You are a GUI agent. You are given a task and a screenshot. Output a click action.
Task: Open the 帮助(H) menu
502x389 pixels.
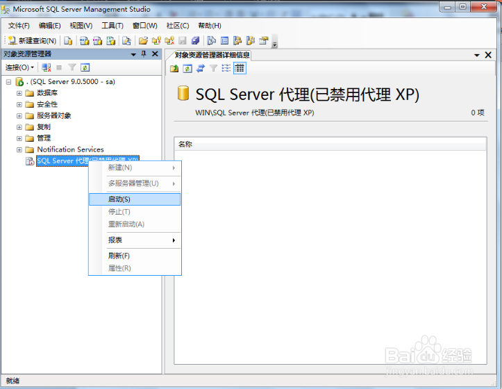210,26
